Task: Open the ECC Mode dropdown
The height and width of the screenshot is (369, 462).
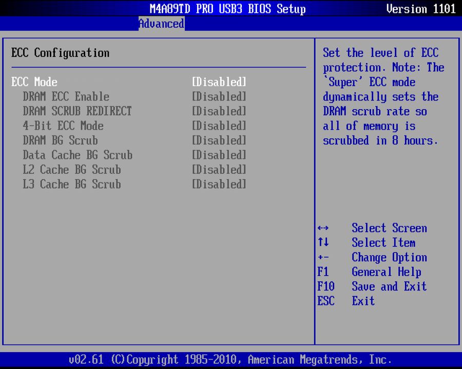Action: [219, 82]
